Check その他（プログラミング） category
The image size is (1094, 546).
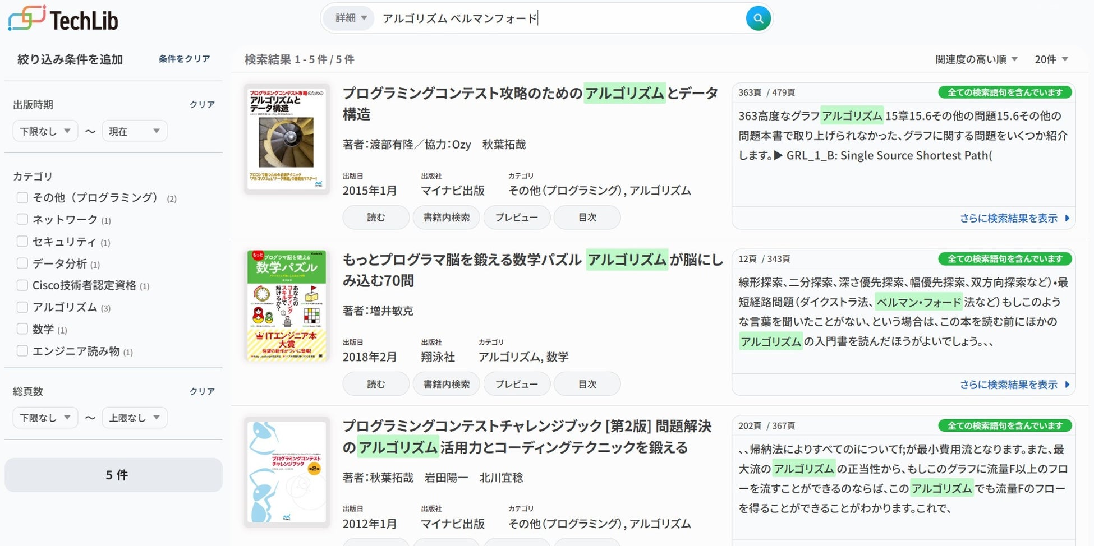click(x=22, y=197)
